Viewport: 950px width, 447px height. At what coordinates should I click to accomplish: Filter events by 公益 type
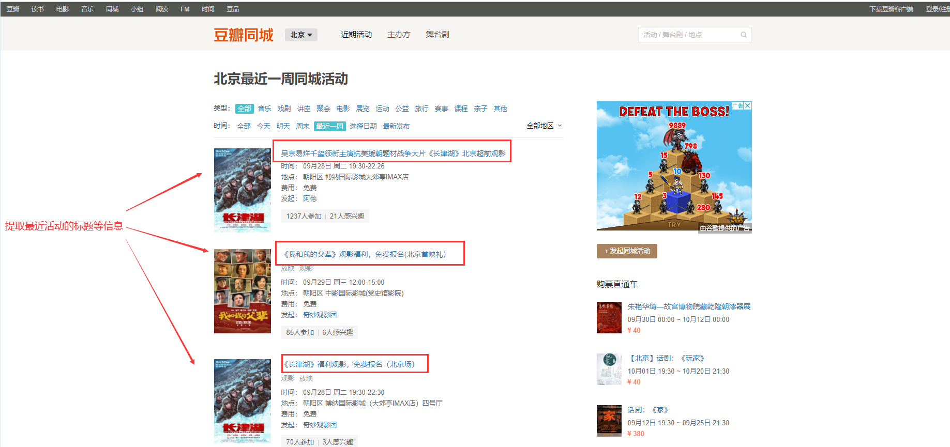coord(402,109)
